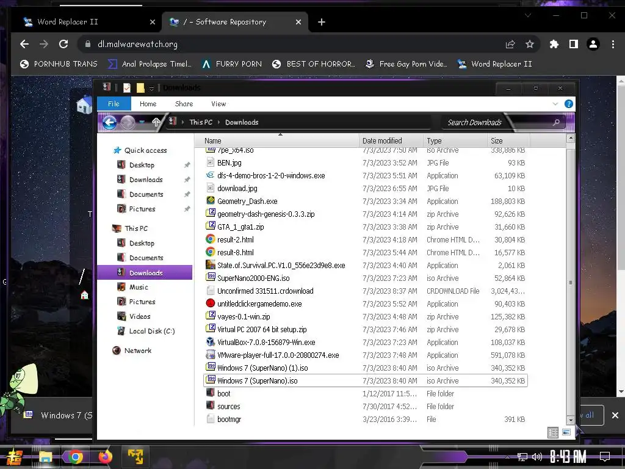Select State.of.Survival.PC.V1.0 exe file
The width and height of the screenshot is (625, 469).
coord(281,265)
